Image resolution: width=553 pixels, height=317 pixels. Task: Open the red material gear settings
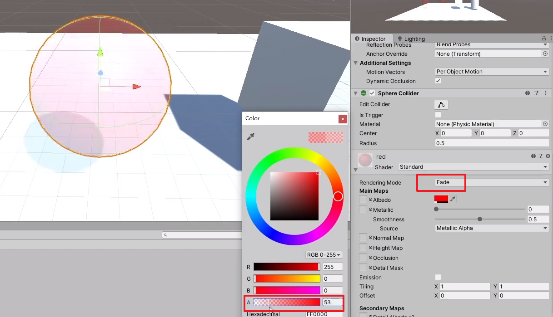tap(548, 156)
